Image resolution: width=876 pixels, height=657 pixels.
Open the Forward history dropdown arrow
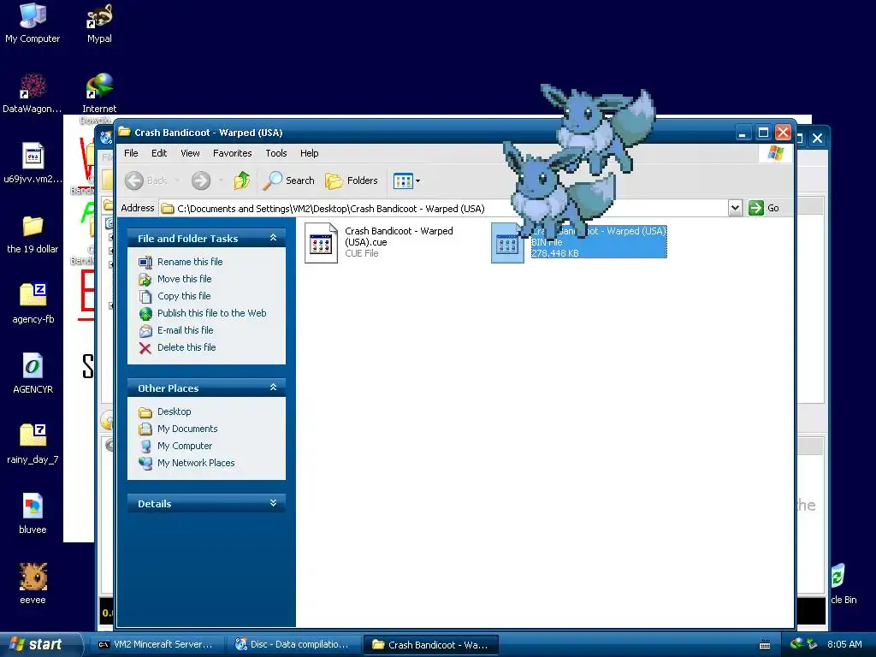221,181
